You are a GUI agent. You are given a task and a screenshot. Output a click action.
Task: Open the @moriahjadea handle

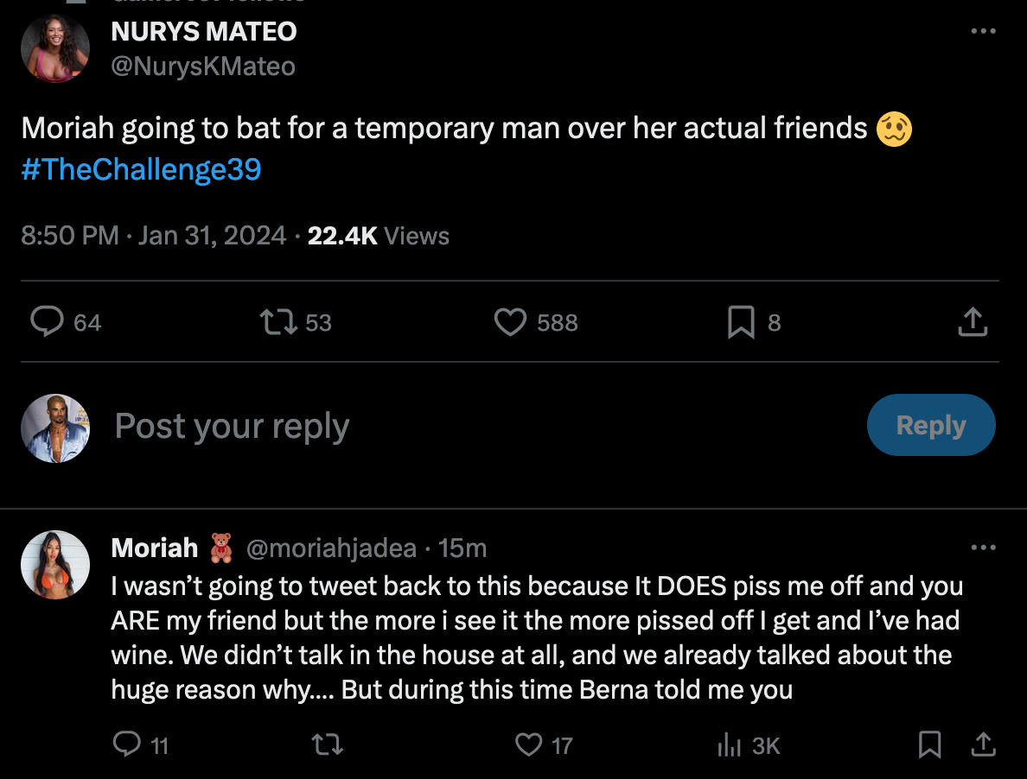[x=331, y=548]
